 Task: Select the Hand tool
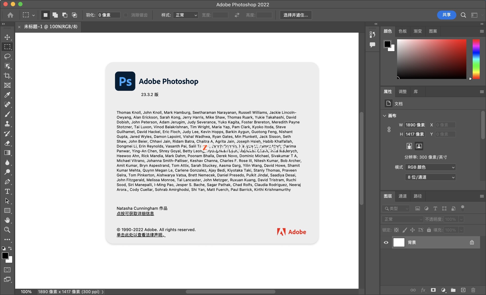(7, 220)
